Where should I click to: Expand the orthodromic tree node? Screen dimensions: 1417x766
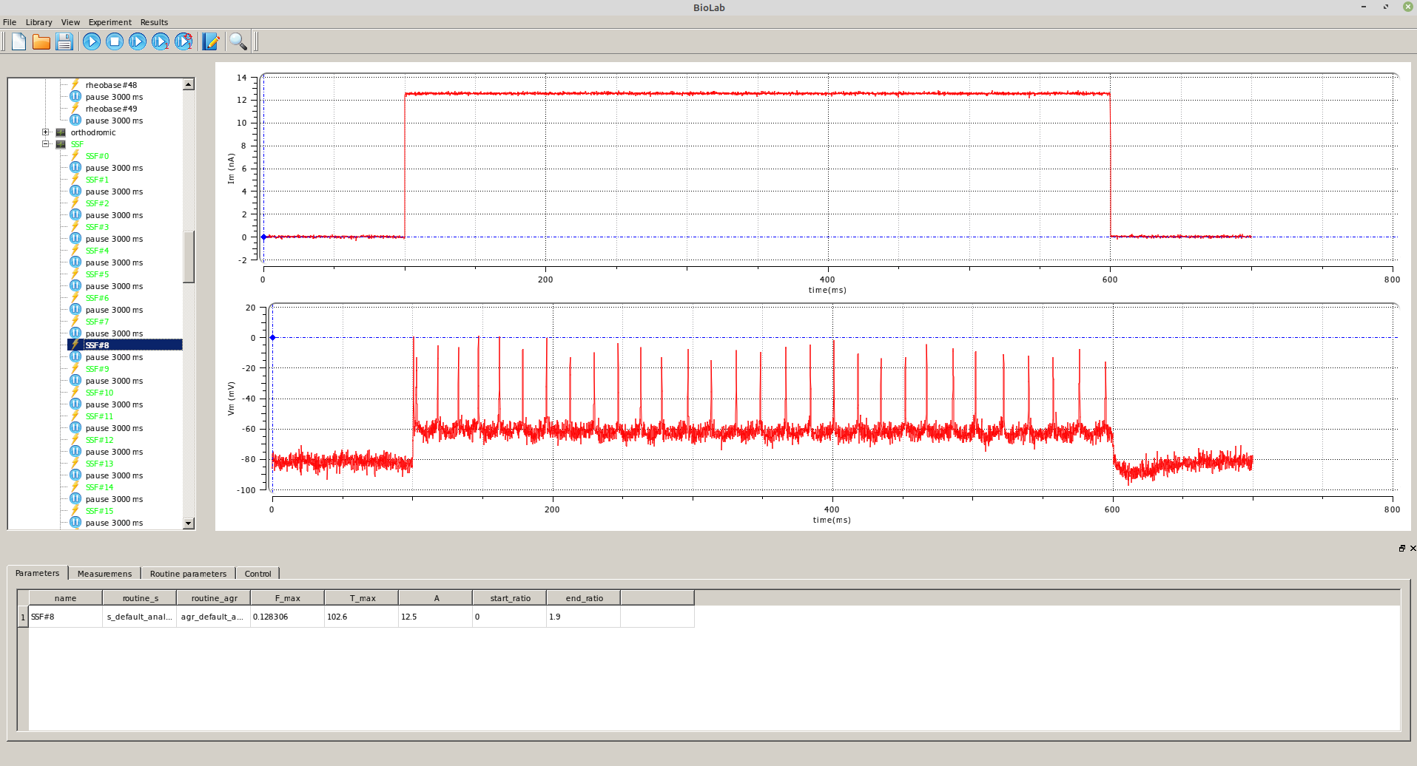point(46,132)
